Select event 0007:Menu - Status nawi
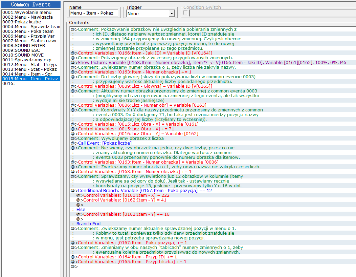 [31, 41]
